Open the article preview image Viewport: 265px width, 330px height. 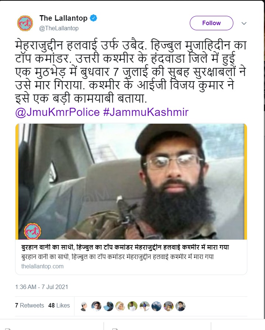[131, 181]
